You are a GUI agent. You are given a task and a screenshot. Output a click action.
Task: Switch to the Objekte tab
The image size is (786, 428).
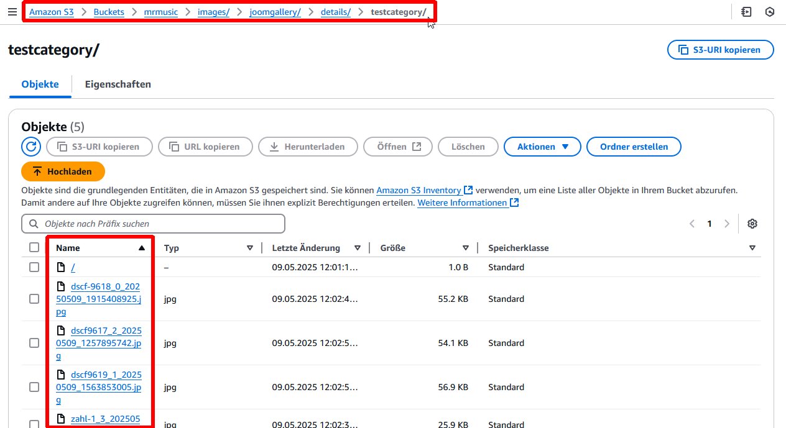pyautogui.click(x=40, y=84)
